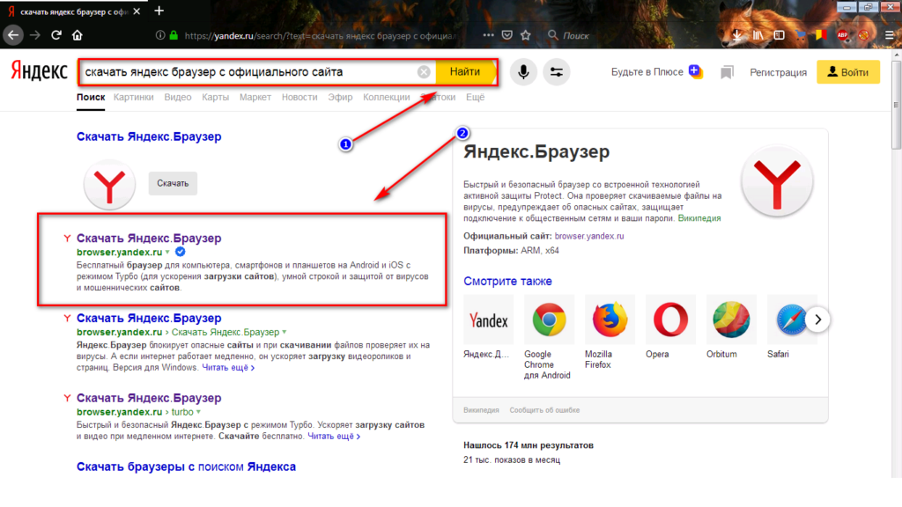Viewport: 902px width, 507px height.
Task: Click the 'Смотрите также' heading link
Action: point(507,281)
